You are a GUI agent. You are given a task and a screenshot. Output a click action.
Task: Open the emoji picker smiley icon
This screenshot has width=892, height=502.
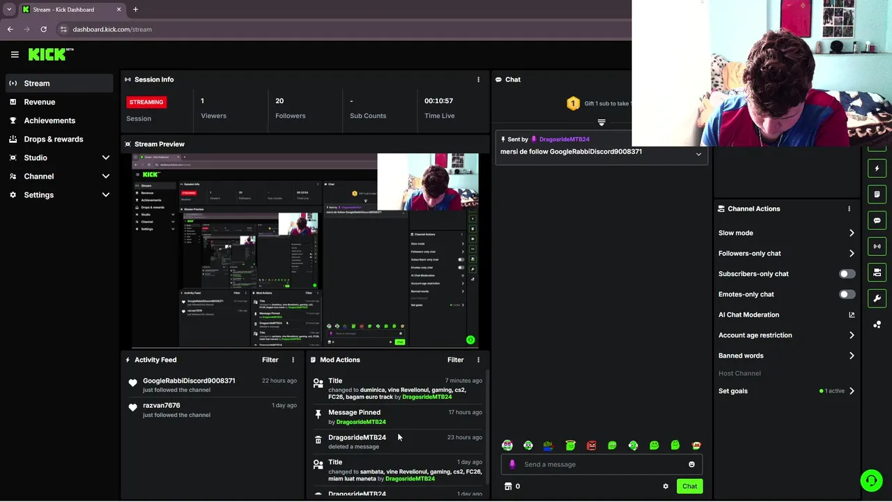point(691,464)
